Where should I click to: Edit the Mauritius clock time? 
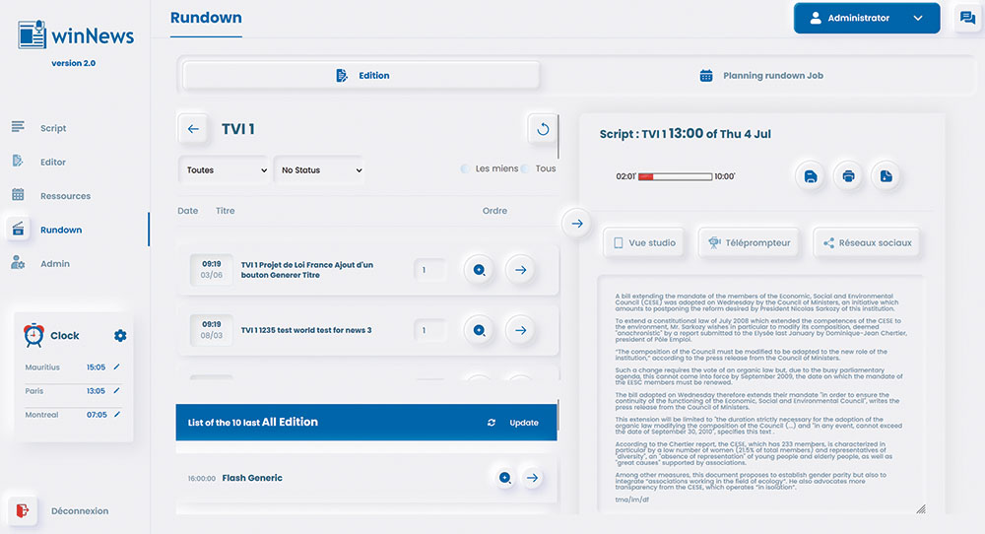click(116, 367)
